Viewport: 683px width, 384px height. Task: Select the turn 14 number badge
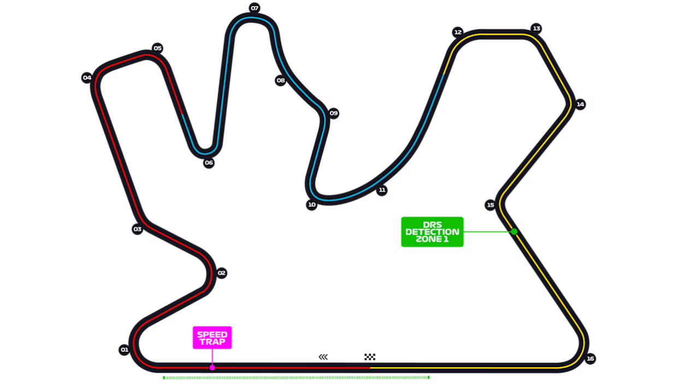click(x=580, y=104)
